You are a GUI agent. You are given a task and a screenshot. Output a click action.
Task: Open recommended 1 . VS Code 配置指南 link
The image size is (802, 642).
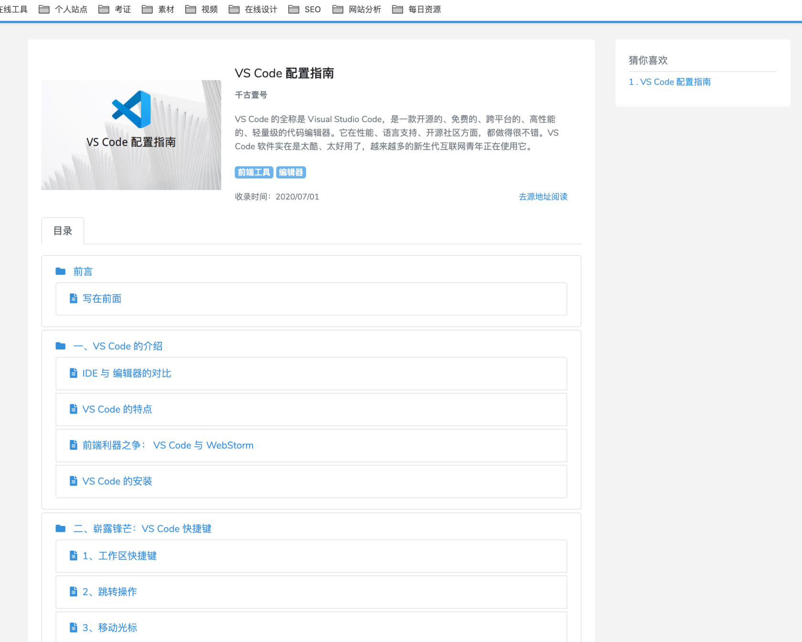point(670,82)
